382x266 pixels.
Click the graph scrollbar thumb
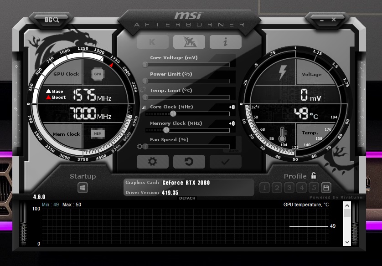pyautogui.click(x=347, y=213)
